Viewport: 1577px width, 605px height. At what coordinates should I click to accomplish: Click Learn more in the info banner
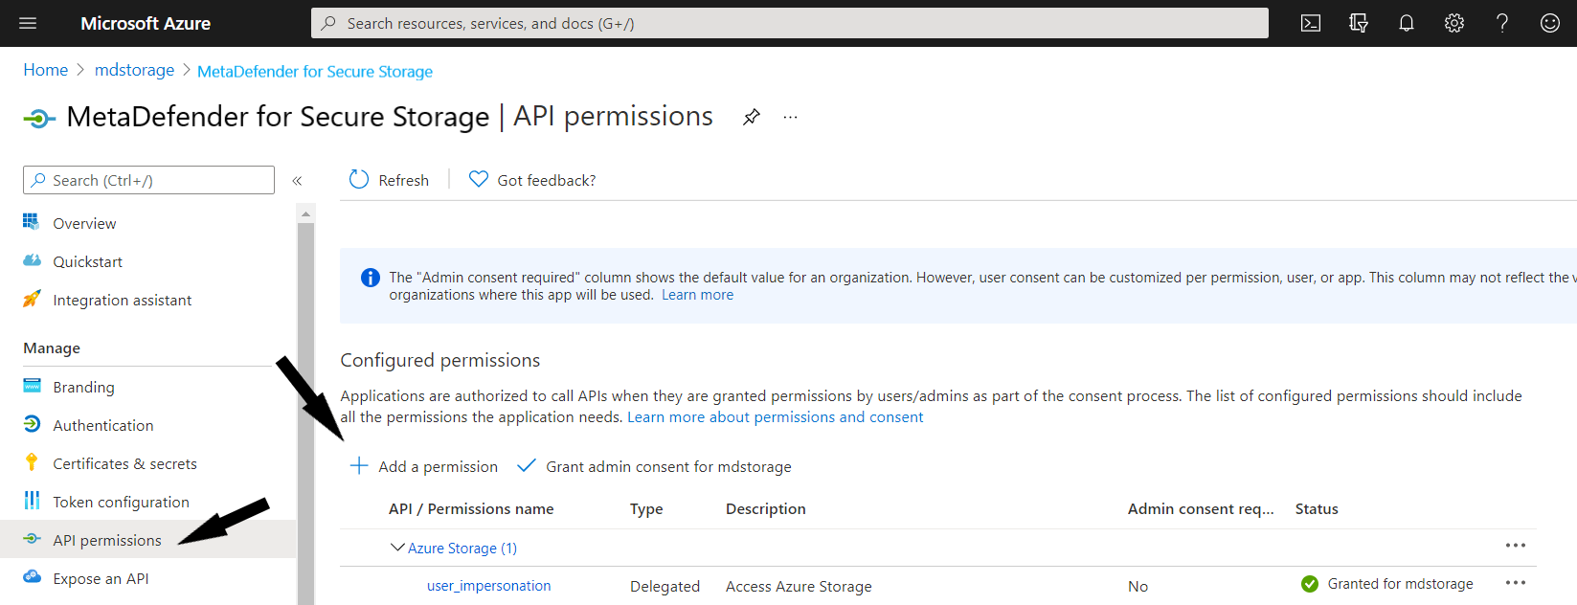[697, 295]
